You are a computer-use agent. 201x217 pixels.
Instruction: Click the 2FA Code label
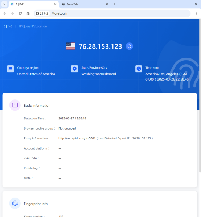(31, 158)
